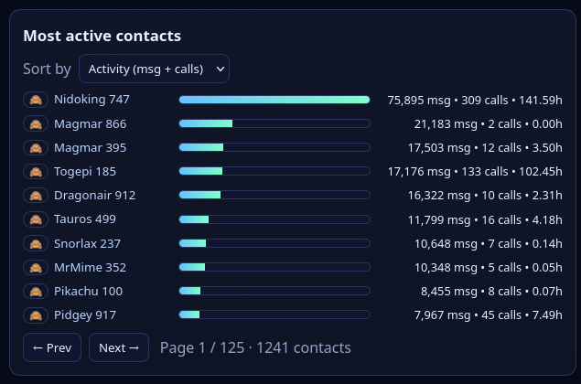Select the Tauros 499 contact name
This screenshot has width=581, height=384.
85,219
